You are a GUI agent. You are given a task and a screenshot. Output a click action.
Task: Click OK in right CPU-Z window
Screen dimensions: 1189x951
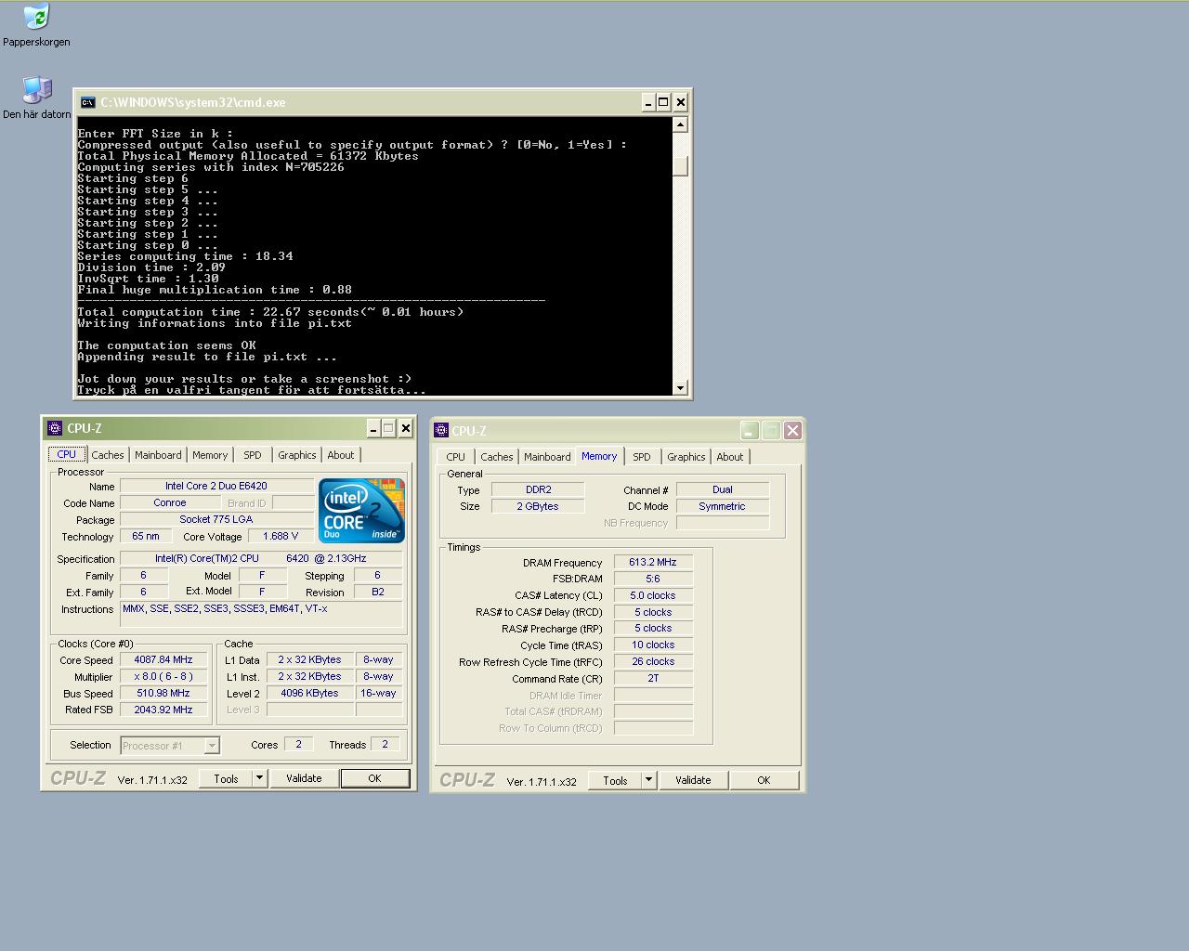764,780
